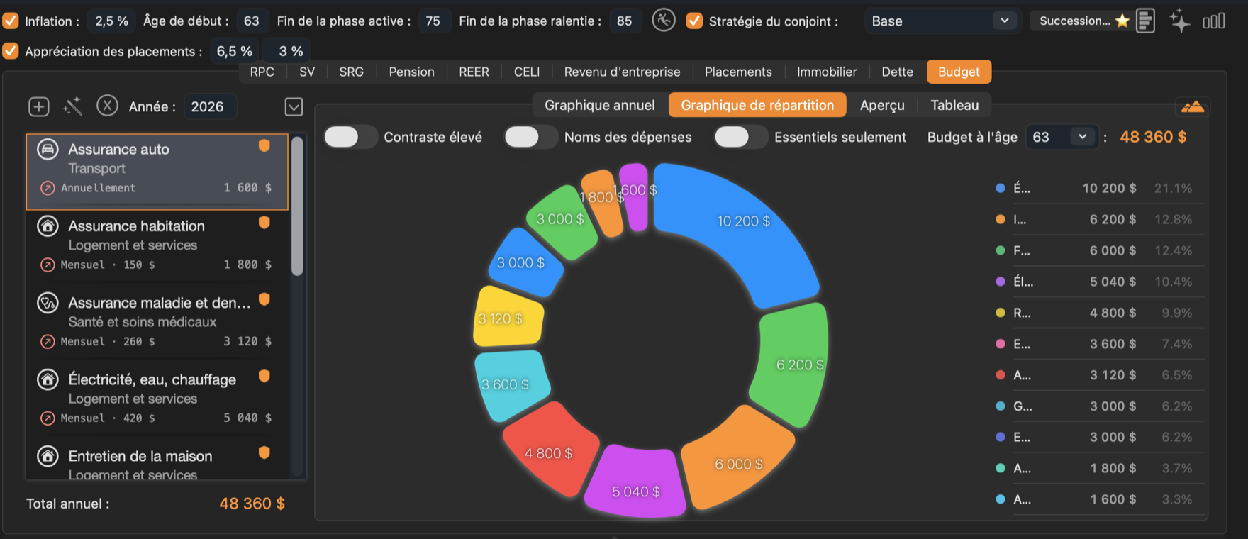Select the Électricité, eau, chauffage expense row

(157, 398)
